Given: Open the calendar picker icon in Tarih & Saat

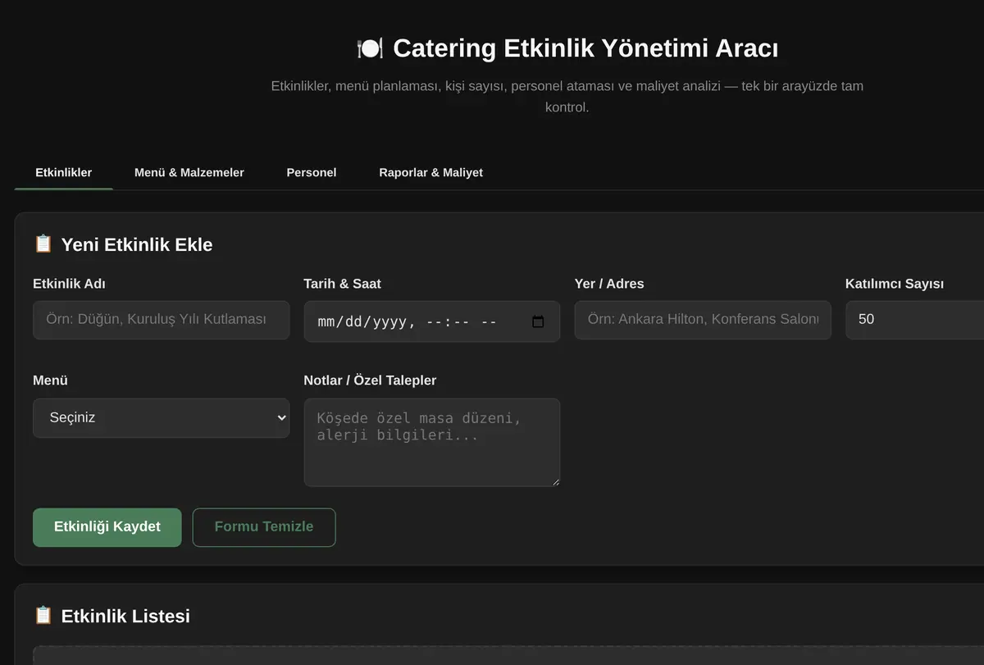Looking at the screenshot, I should [538, 321].
